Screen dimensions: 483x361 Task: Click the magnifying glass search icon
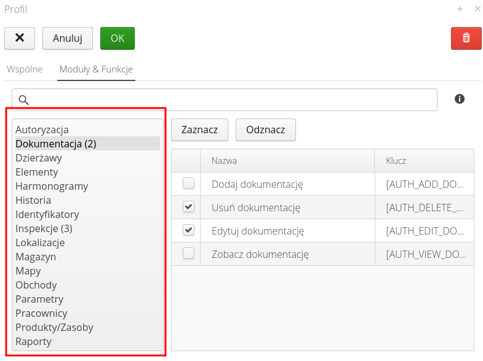[x=24, y=99]
